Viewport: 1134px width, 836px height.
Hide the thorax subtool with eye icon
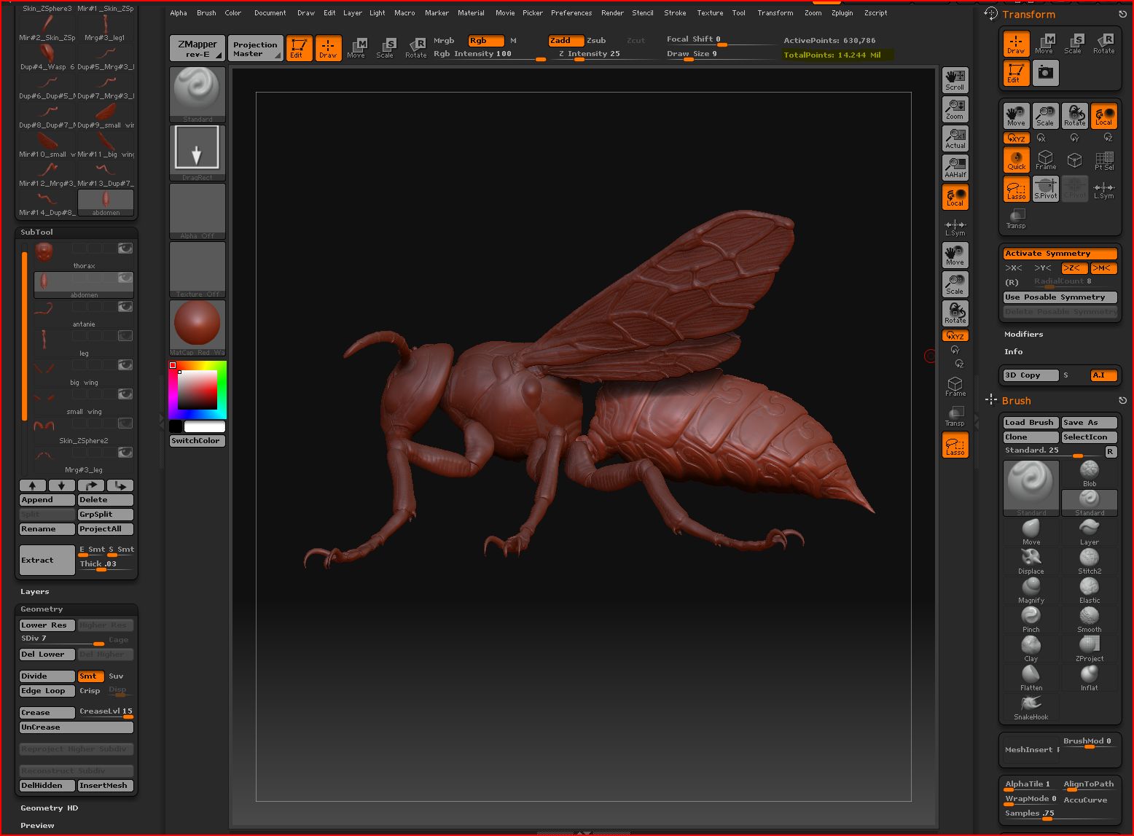[x=125, y=249]
